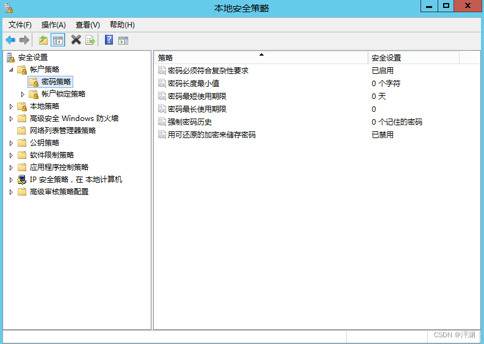Select the 高级安全 Windows 防火墙 folder icon

click(x=21, y=119)
